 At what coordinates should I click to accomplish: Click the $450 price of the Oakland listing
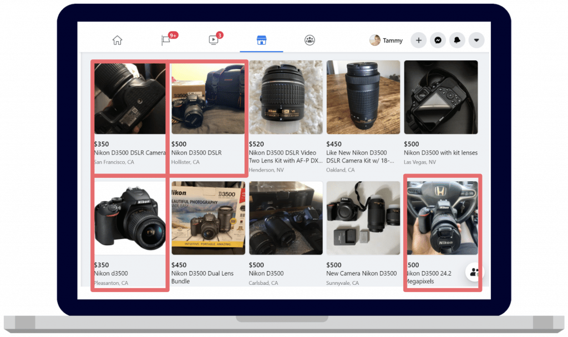point(334,144)
